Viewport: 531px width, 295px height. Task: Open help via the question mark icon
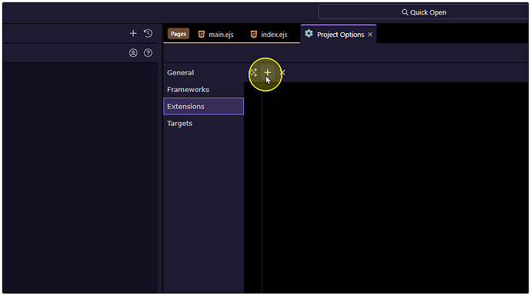[x=148, y=53]
